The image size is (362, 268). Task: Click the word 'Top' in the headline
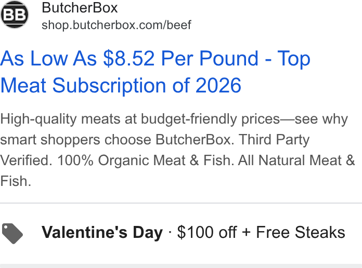pos(294,59)
